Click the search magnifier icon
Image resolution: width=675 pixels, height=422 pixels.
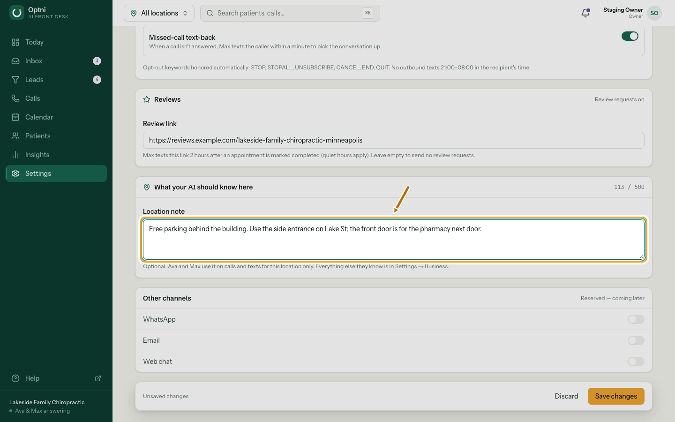coord(210,13)
